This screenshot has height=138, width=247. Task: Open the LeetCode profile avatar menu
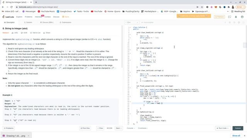[x=242, y=17]
